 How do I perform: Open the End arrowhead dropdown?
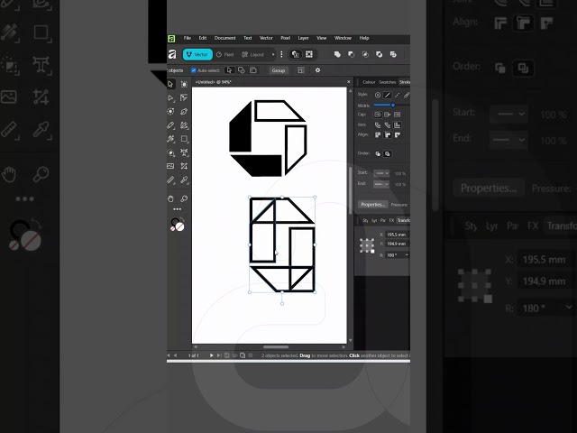tap(381, 184)
